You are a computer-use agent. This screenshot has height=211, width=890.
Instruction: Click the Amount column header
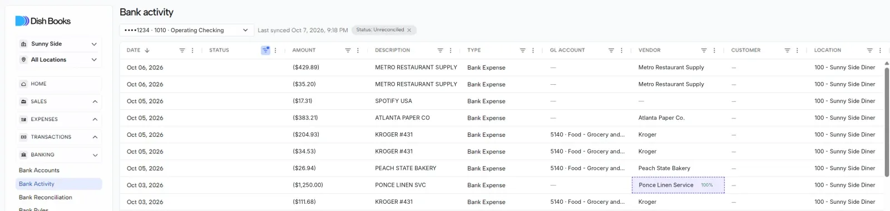[304, 50]
